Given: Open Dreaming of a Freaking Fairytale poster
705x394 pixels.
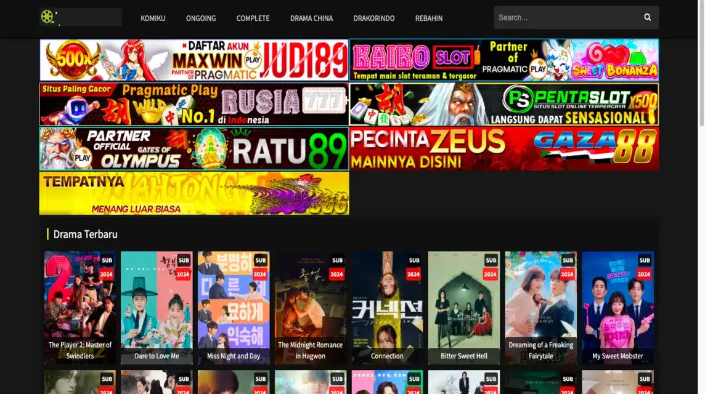Looking at the screenshot, I should coord(541,308).
